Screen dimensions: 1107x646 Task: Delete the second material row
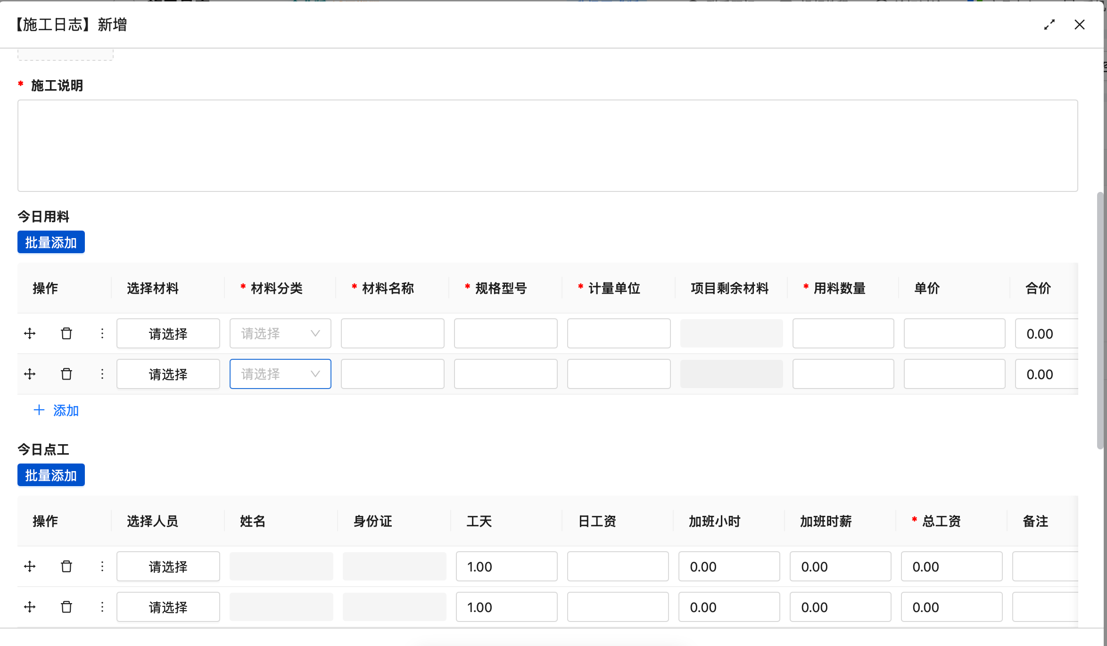tap(66, 374)
